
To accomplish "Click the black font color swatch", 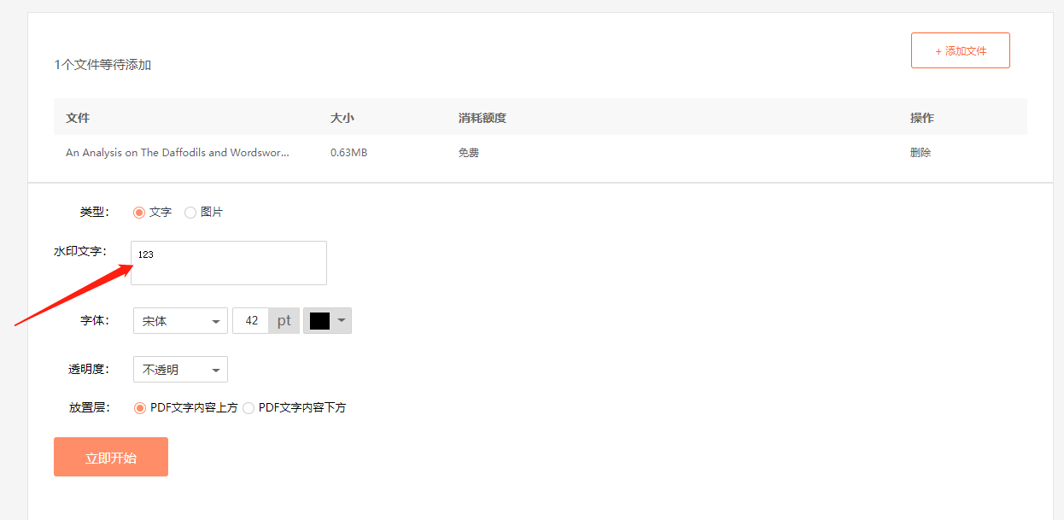I will pos(319,321).
